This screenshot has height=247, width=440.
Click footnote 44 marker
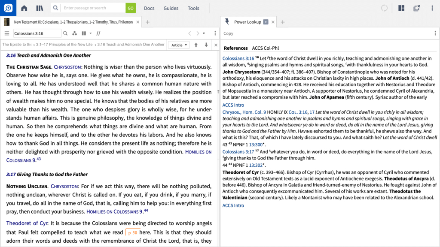click(x=146, y=210)
